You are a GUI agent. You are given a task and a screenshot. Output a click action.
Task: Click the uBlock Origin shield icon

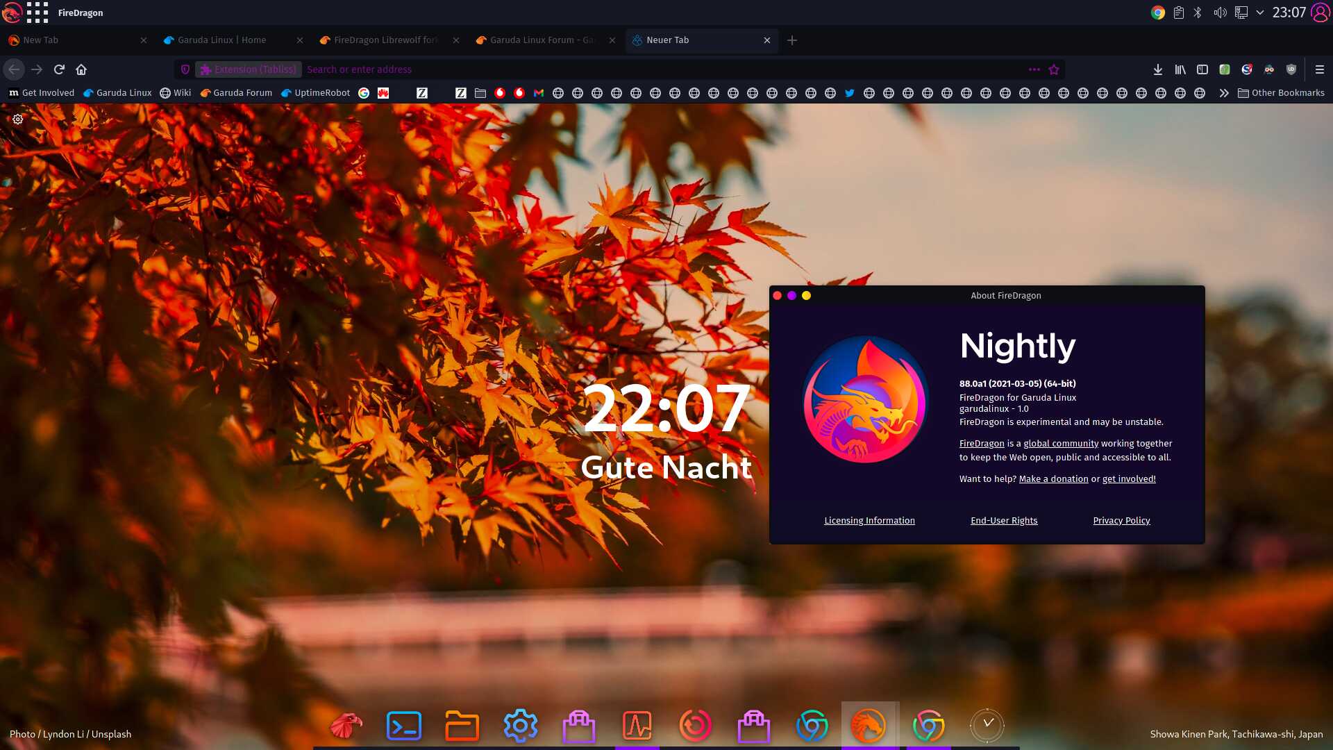tap(1291, 69)
